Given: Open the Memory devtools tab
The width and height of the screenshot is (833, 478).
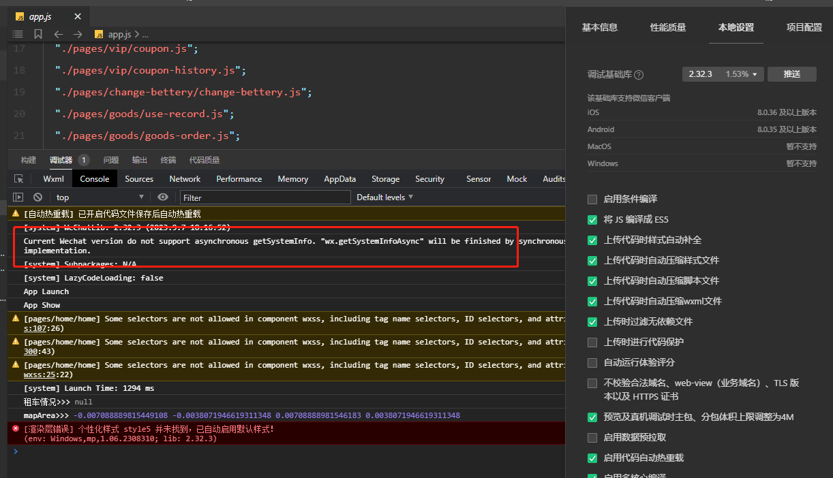Looking at the screenshot, I should [x=293, y=179].
